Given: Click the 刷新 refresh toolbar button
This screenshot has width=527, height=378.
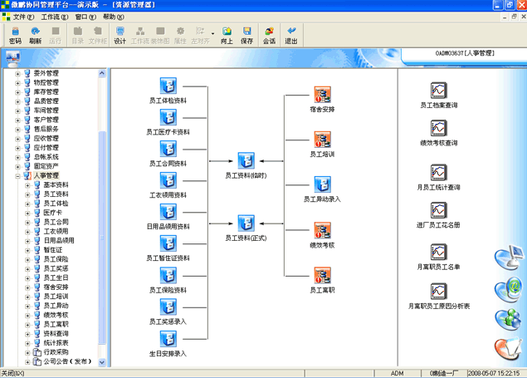Looking at the screenshot, I should tap(35, 35).
